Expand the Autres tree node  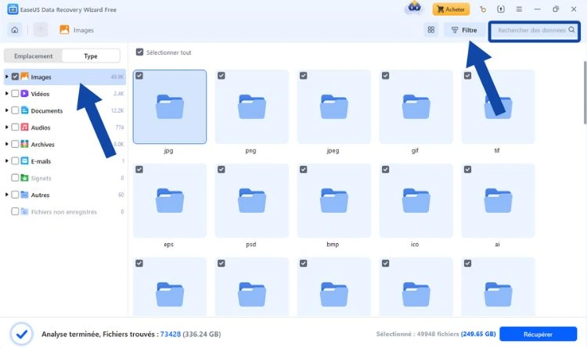[x=7, y=195]
